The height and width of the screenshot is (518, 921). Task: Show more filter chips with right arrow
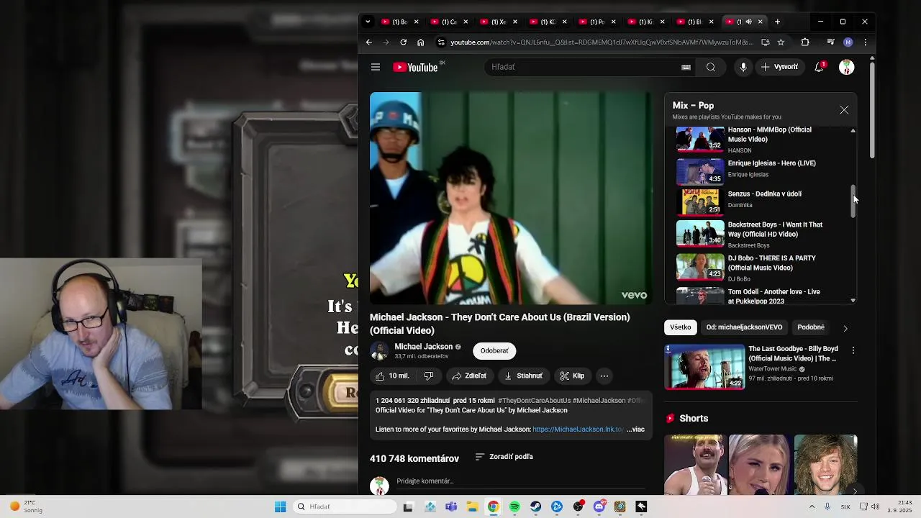[845, 328]
